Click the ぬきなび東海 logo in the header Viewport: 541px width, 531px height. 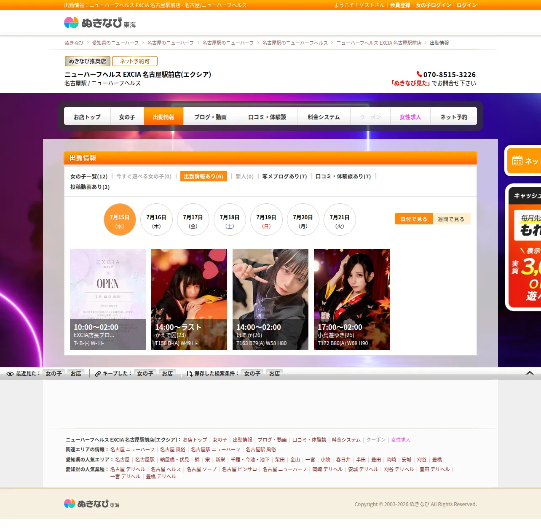(x=100, y=23)
